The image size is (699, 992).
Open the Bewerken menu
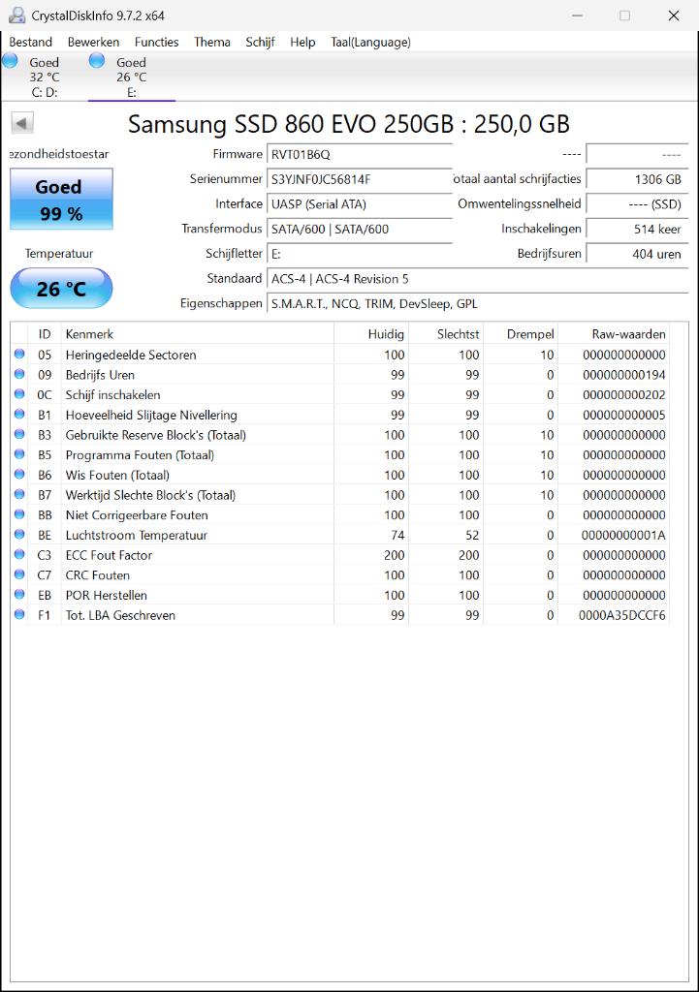94,42
